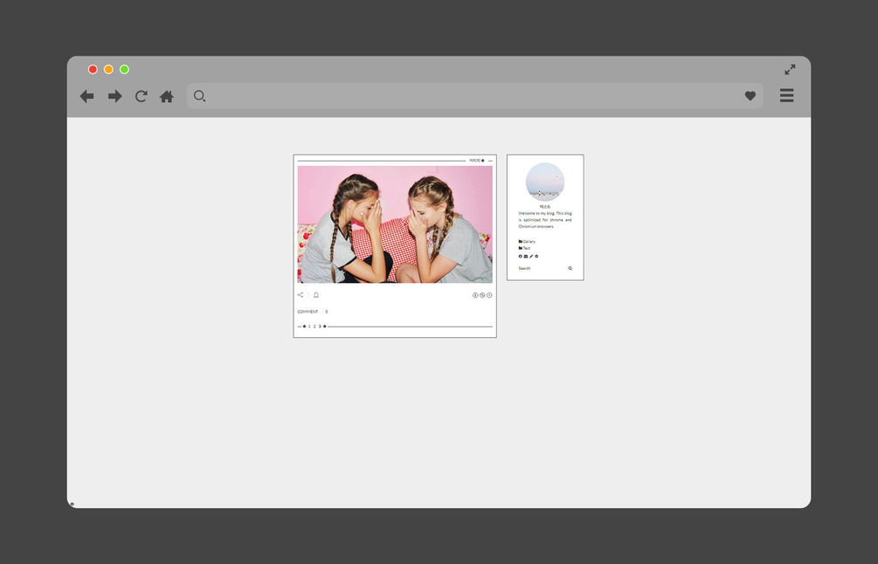The width and height of the screenshot is (878, 564).
Task: Click the info circle icon in the sidebar
Action: coord(520,257)
